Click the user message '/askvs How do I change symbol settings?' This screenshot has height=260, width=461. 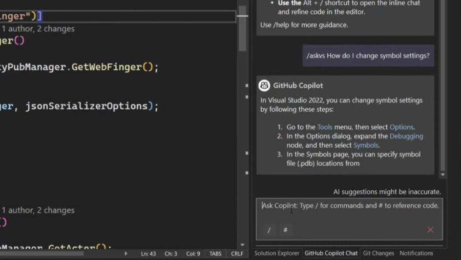click(x=368, y=56)
